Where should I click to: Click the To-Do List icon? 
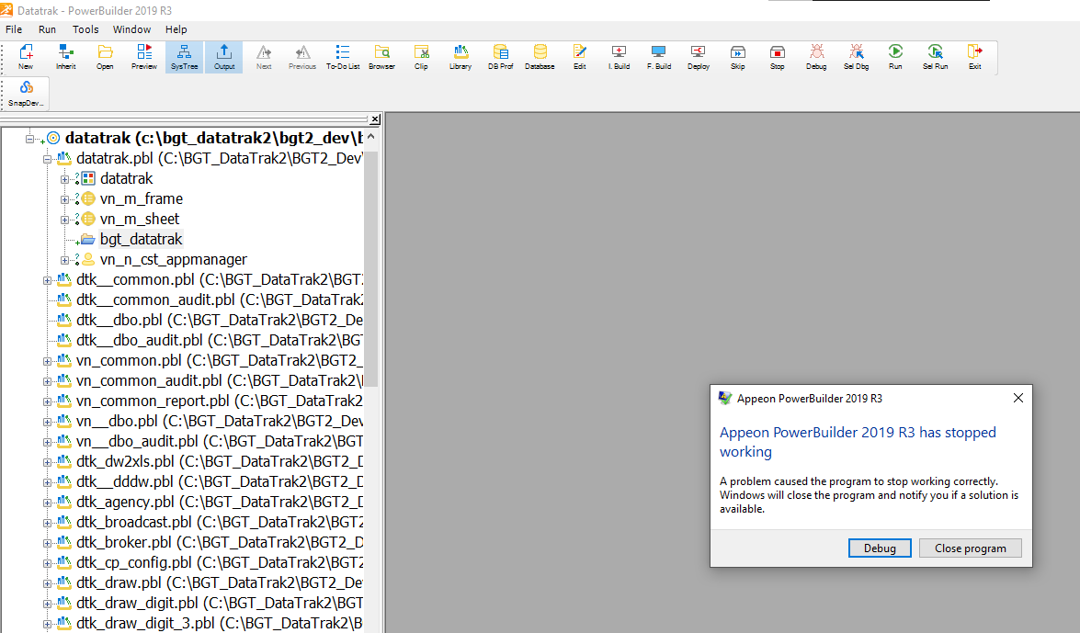(343, 57)
